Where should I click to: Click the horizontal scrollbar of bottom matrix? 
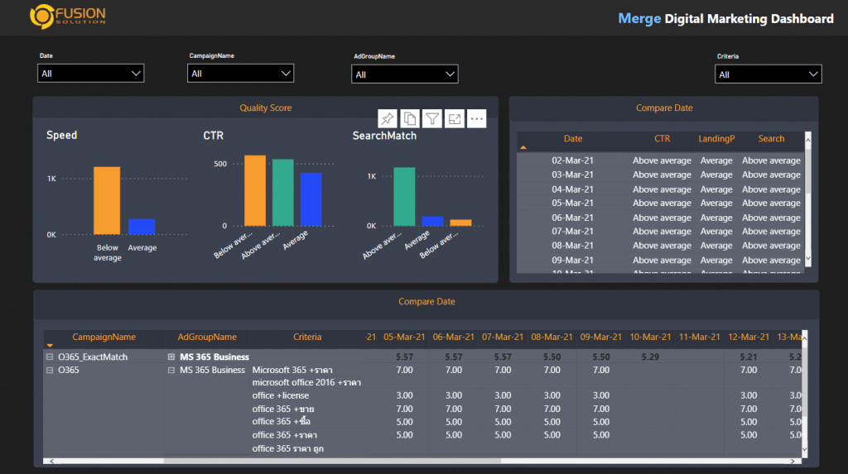click(333, 461)
